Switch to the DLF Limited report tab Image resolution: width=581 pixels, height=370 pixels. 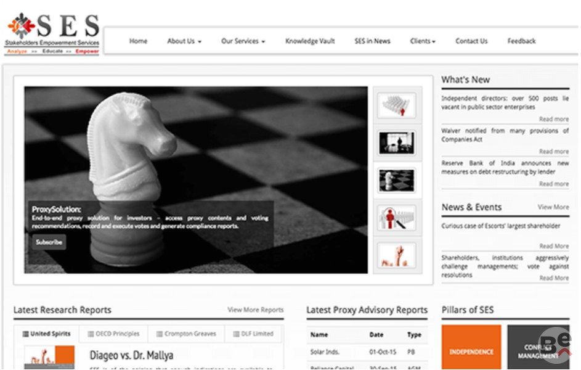point(253,334)
